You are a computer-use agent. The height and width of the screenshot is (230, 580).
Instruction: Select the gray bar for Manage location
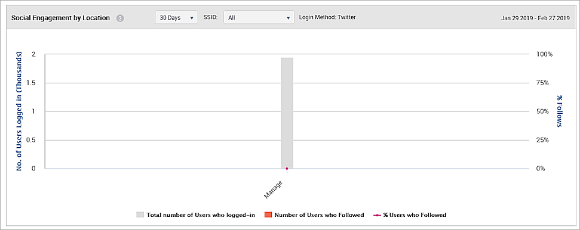click(287, 113)
